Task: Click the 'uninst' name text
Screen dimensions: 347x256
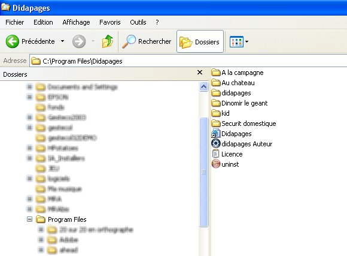Action: (230, 164)
